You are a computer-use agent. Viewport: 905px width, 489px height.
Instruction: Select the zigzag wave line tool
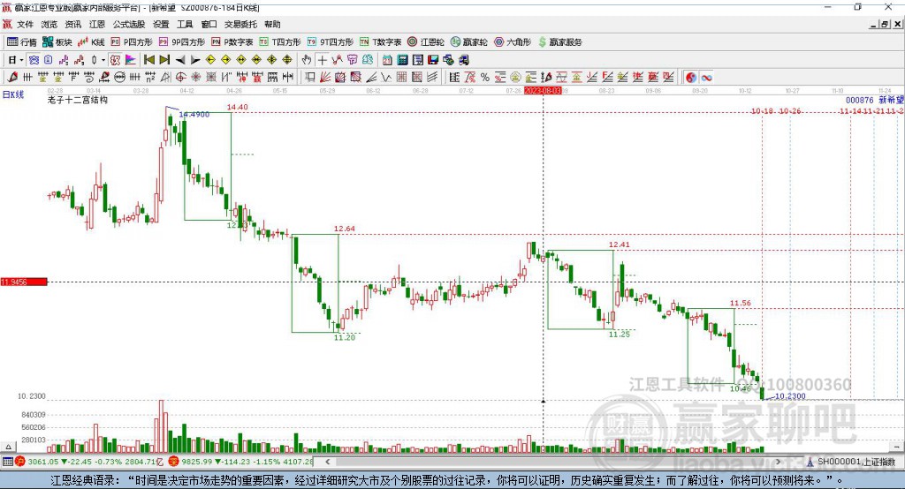386,78
